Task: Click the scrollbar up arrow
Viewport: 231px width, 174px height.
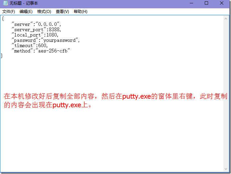Action: (x=226, y=19)
